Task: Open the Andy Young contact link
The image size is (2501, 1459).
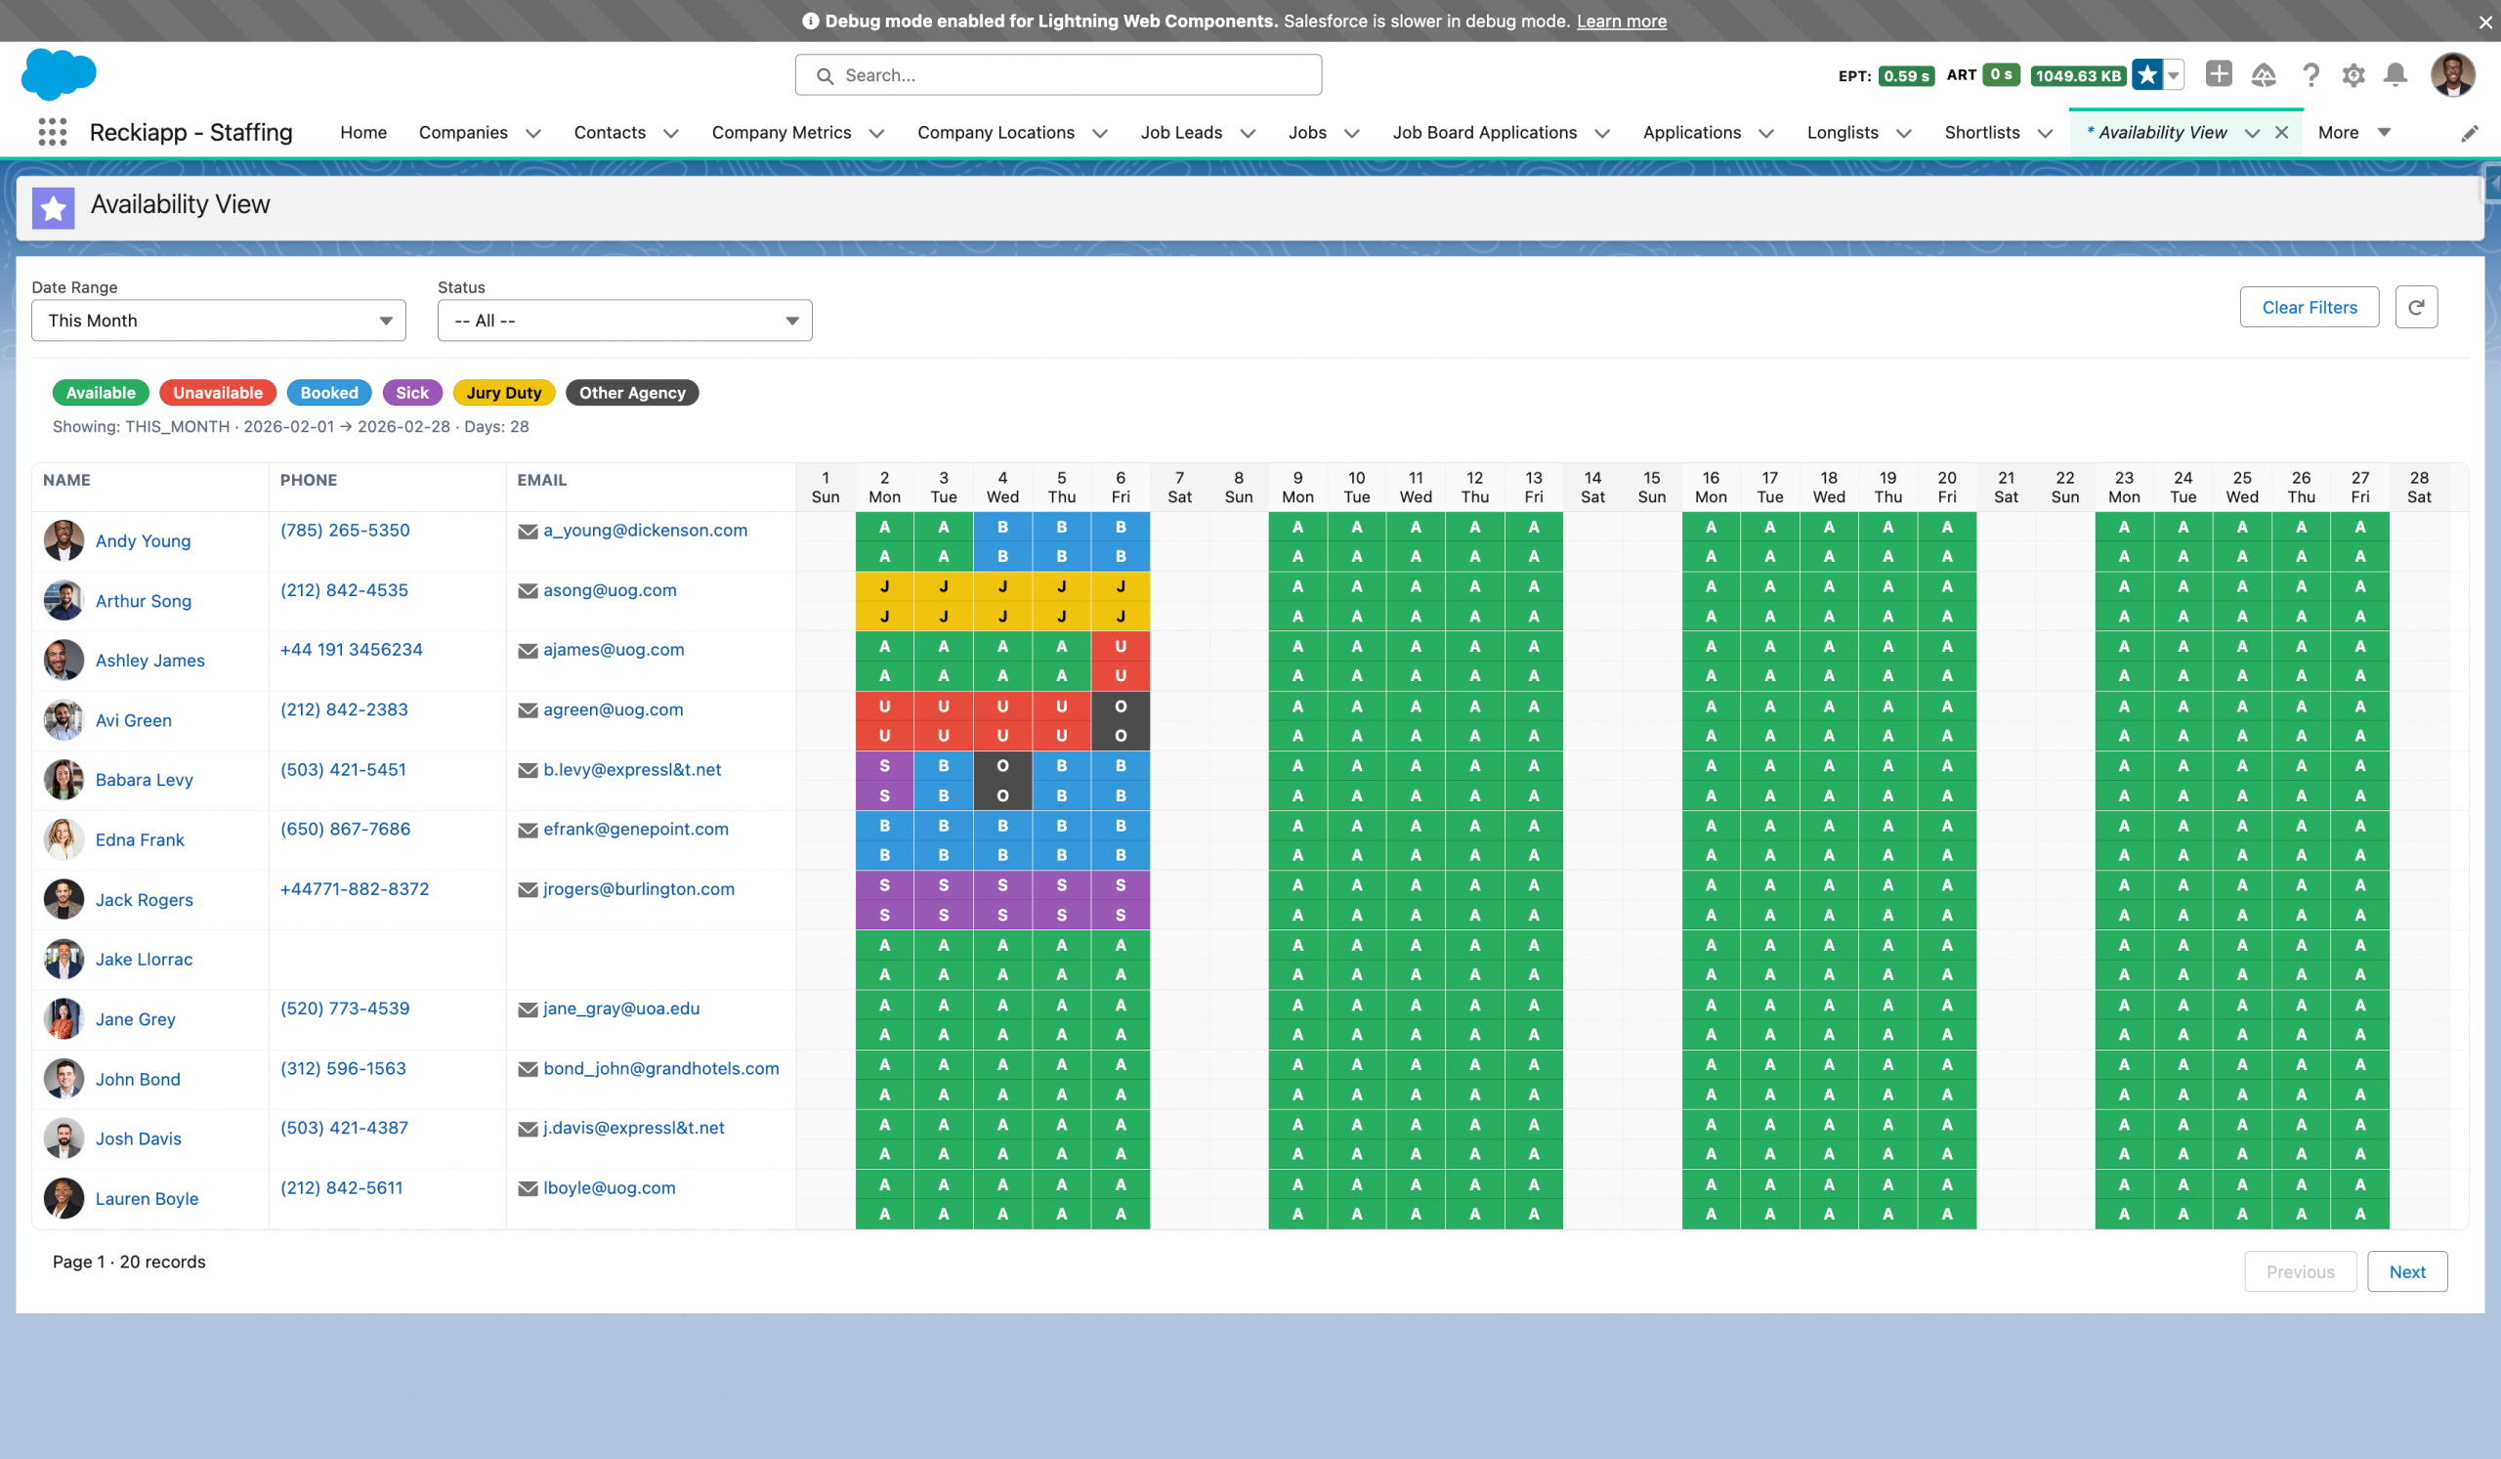Action: coord(143,541)
